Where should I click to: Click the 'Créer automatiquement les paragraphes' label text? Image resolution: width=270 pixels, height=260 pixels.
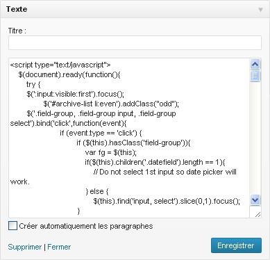click(86, 226)
